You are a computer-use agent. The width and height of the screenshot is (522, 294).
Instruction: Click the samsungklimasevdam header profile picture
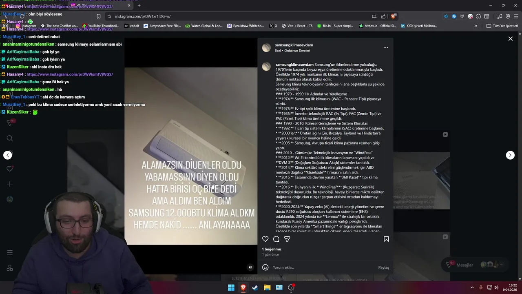[x=266, y=48]
